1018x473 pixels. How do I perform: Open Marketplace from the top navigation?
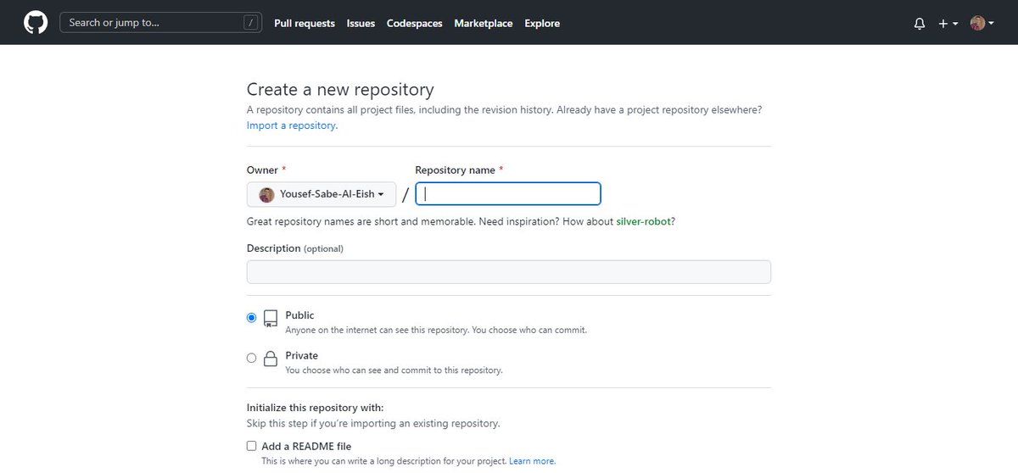click(484, 24)
